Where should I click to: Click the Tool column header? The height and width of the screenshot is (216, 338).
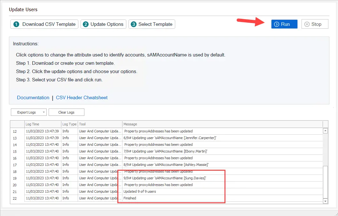(100, 124)
